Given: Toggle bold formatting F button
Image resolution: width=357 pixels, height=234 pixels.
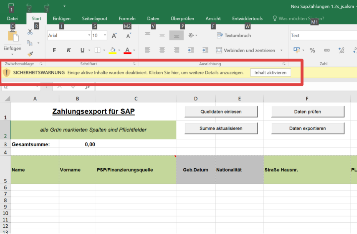Looking at the screenshot, I should coord(54,50).
